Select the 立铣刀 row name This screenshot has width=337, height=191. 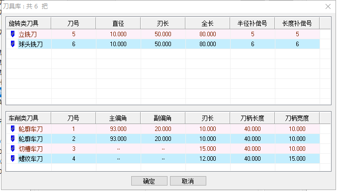(x=28, y=34)
